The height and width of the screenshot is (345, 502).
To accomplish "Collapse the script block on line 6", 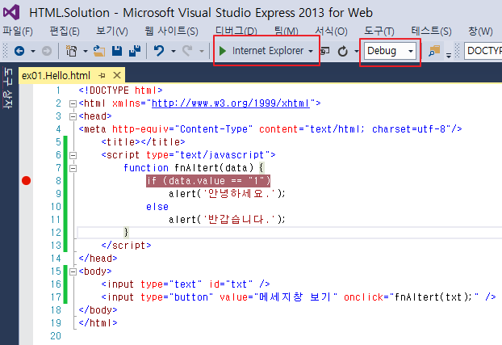I will tap(73, 155).
